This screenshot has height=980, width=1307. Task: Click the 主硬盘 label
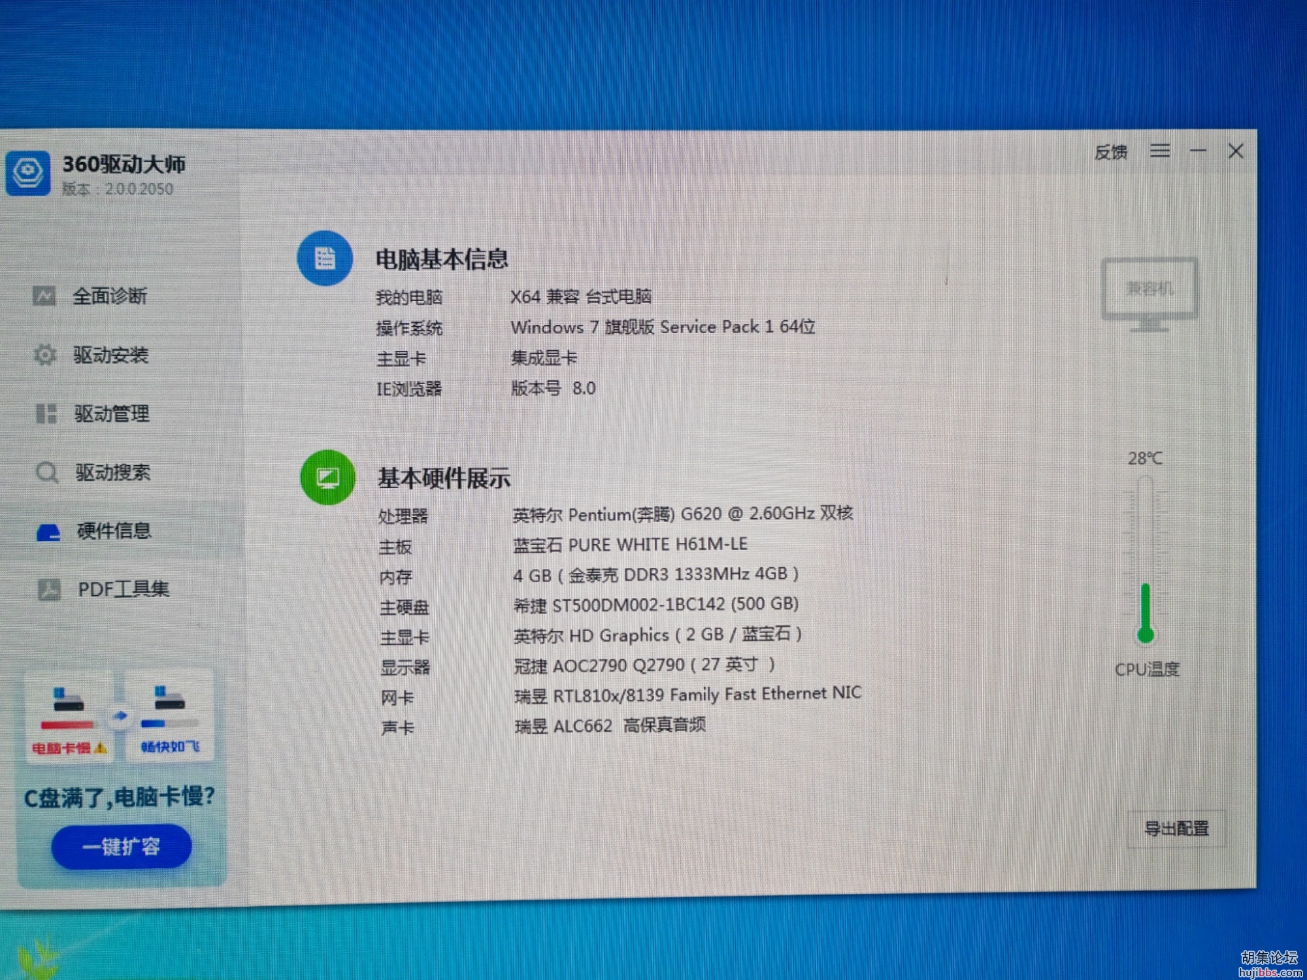tap(405, 608)
